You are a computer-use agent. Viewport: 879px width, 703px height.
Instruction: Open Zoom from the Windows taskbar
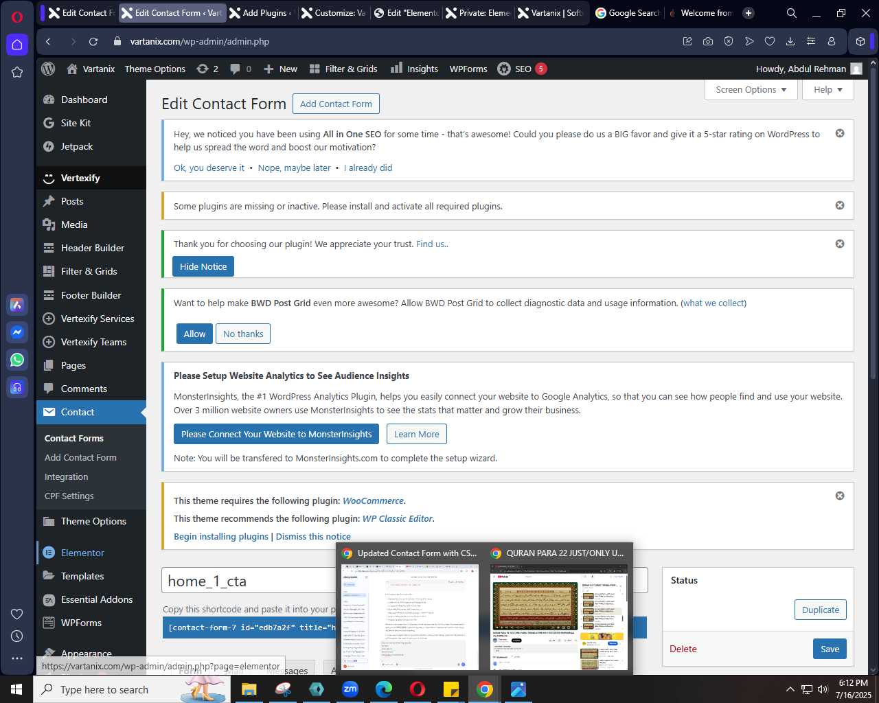pyautogui.click(x=350, y=689)
